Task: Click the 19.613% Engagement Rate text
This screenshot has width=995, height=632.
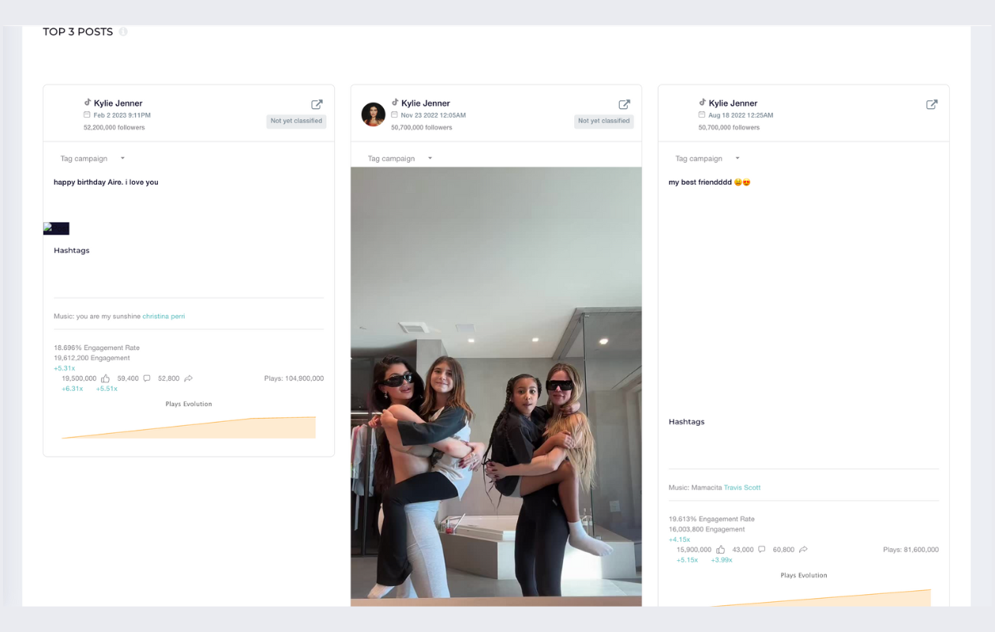Action: click(712, 519)
